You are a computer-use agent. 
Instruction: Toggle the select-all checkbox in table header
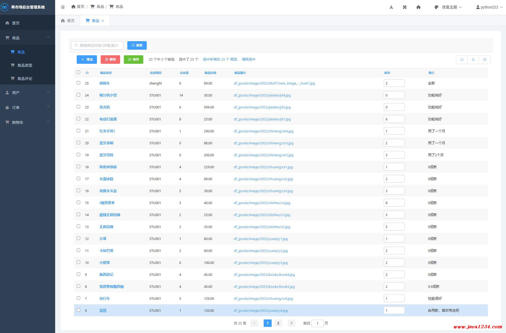pyautogui.click(x=78, y=72)
